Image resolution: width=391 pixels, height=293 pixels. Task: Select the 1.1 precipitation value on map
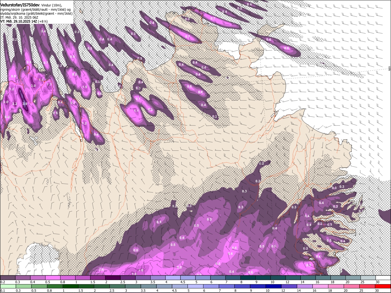tap(136, 111)
